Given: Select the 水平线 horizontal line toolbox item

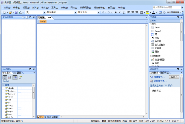Looking at the screenshot, I should (x=158, y=48).
